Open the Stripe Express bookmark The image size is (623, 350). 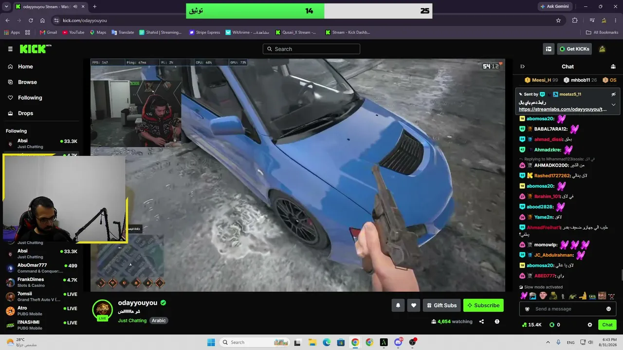click(x=204, y=33)
